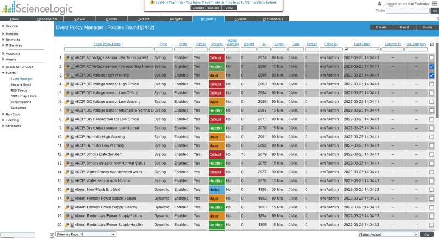The height and width of the screenshot is (239, 439).
Task: Open report icon for AKCP: AC Voltage sensor detects no current
Action: [x=72, y=58]
